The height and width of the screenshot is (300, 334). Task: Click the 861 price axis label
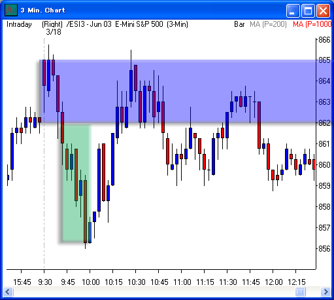[x=324, y=144]
